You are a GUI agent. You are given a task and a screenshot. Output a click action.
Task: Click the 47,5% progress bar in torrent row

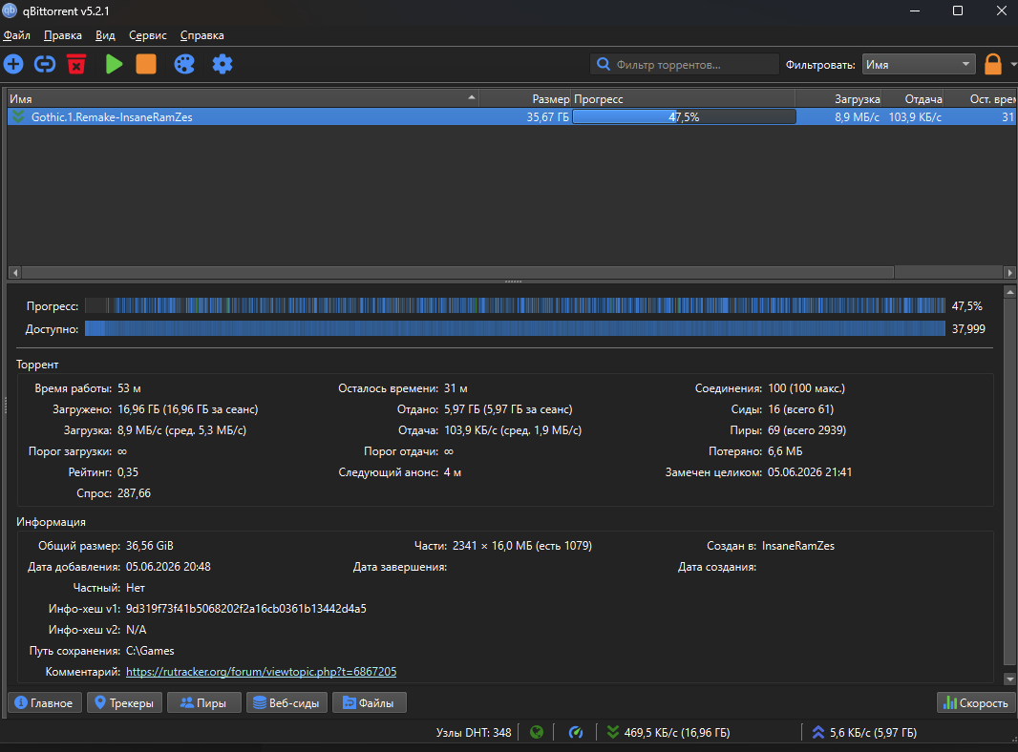(685, 116)
